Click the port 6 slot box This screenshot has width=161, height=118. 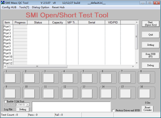pos(107,78)
